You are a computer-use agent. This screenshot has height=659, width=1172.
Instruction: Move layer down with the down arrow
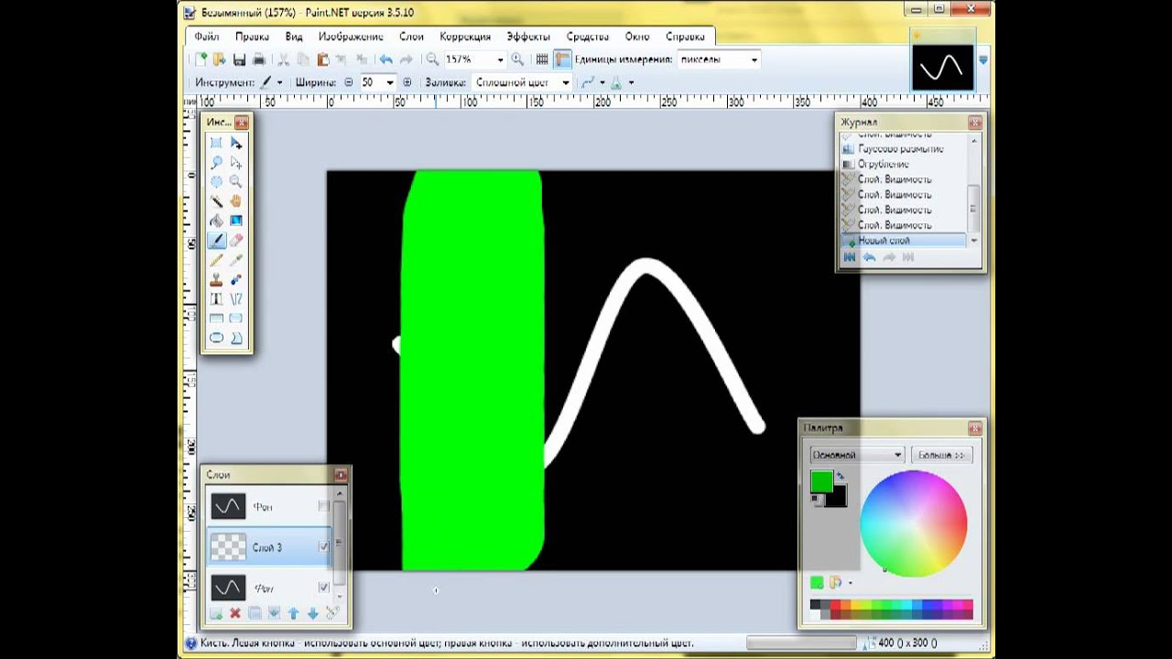click(x=312, y=613)
